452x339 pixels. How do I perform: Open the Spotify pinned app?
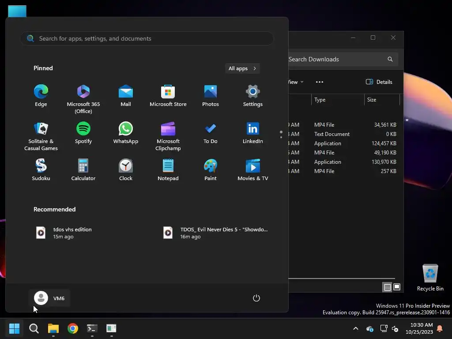83,133
